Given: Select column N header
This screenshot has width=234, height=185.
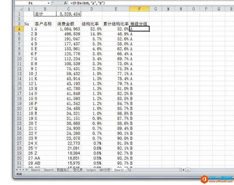Looking at the screenshot, I should (181, 9).
